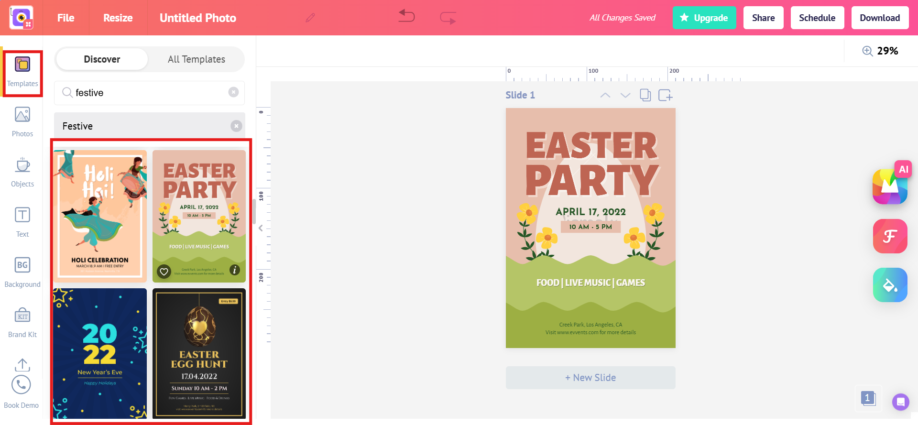The height and width of the screenshot is (425, 918).
Task: Click the Untitled Photo title
Action: (x=198, y=18)
